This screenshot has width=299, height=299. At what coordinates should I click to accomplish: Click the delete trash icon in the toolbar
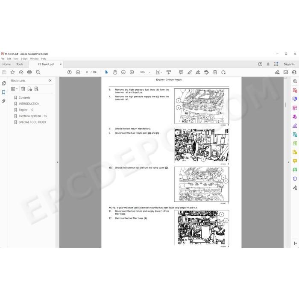[215, 72]
